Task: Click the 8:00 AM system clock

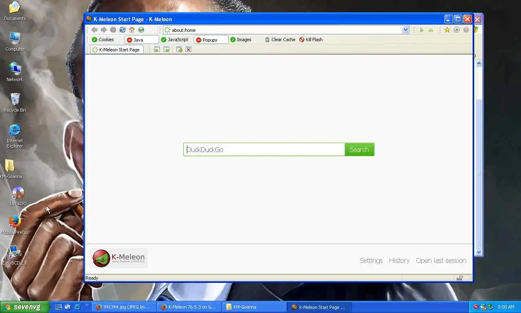Action: click(506, 307)
